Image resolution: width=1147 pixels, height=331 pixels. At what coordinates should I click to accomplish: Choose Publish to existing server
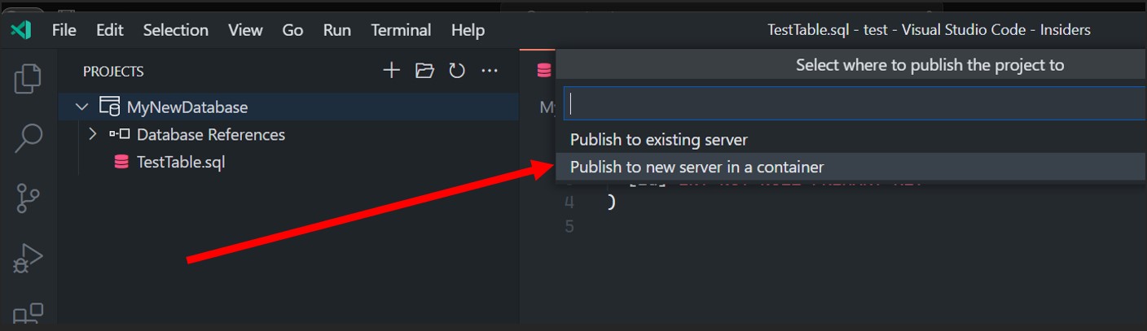tap(658, 140)
